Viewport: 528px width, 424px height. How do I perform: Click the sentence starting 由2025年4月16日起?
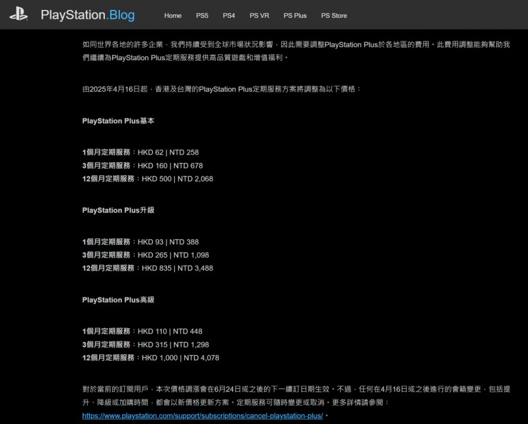point(222,89)
